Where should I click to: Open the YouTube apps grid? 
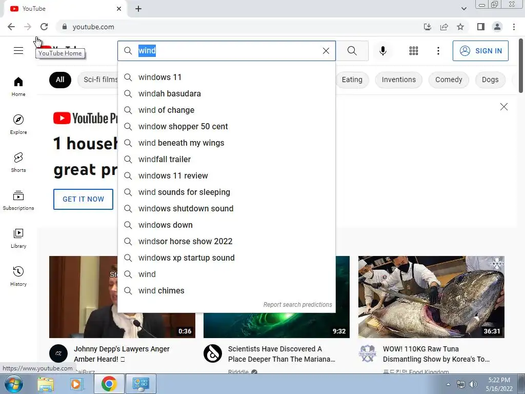click(x=414, y=51)
